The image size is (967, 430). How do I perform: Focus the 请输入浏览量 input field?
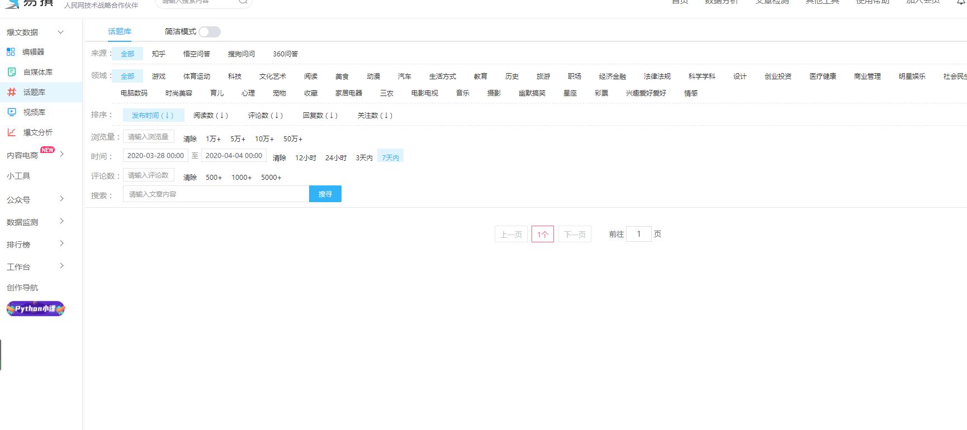[149, 137]
